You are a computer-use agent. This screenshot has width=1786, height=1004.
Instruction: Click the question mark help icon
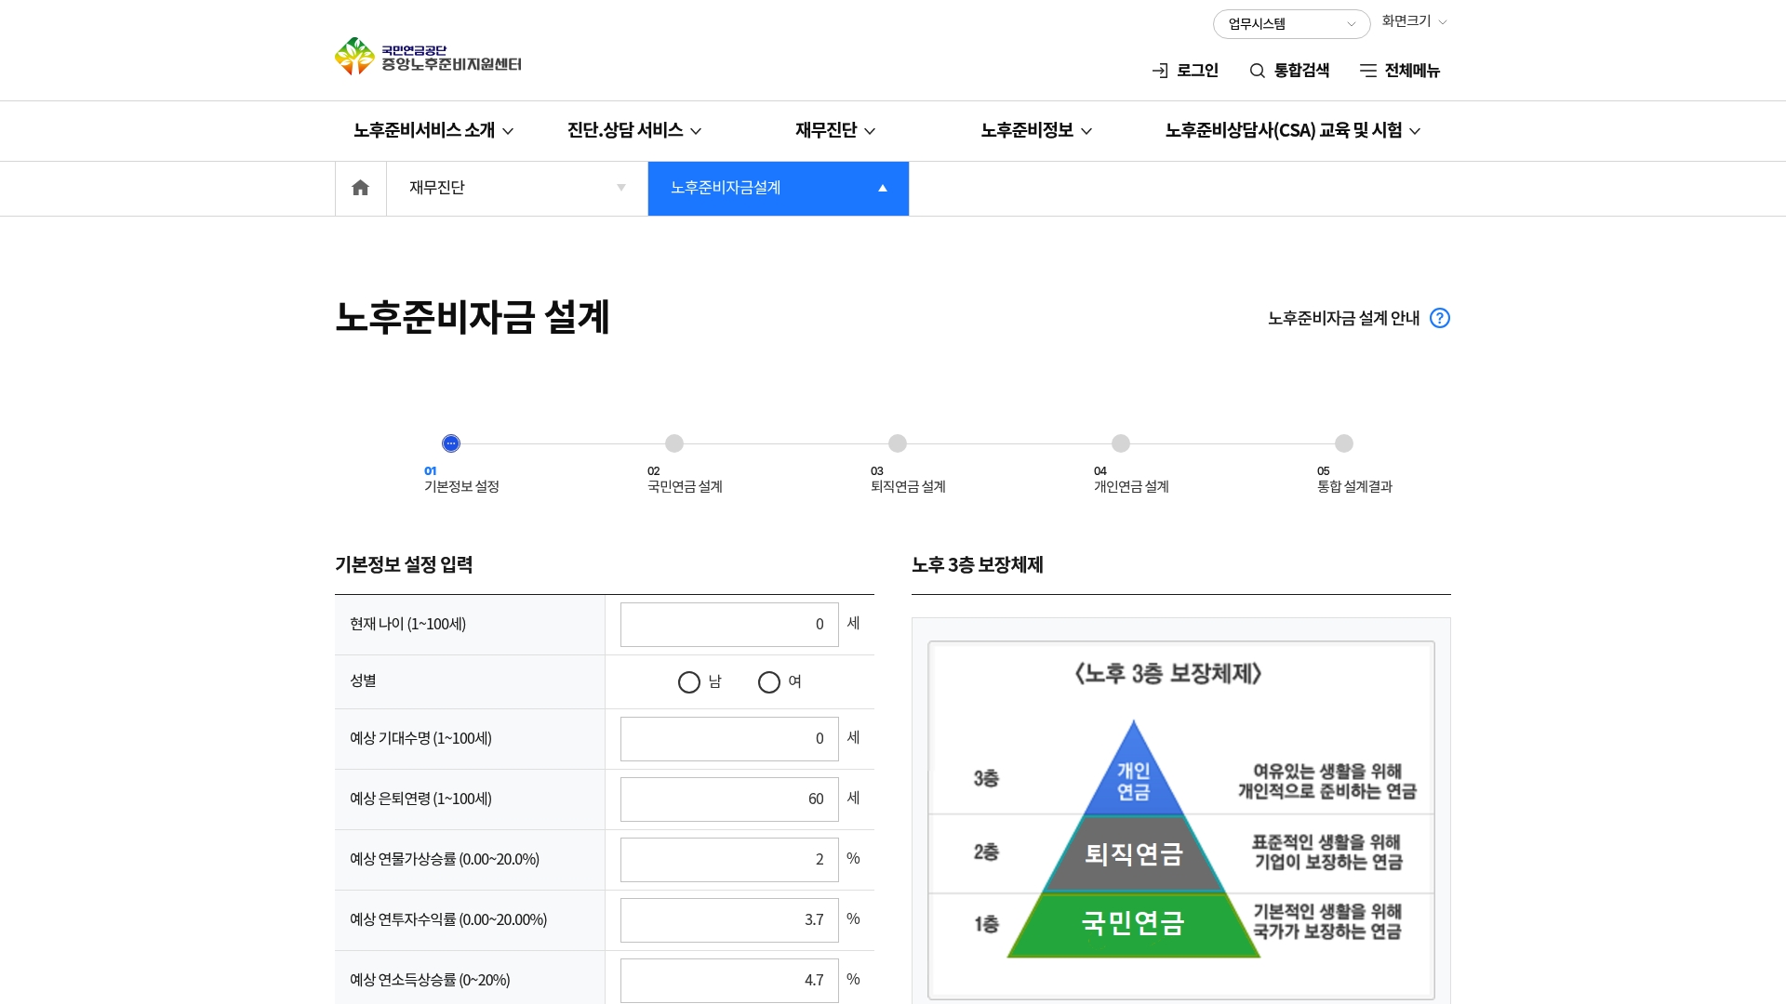[1439, 318]
